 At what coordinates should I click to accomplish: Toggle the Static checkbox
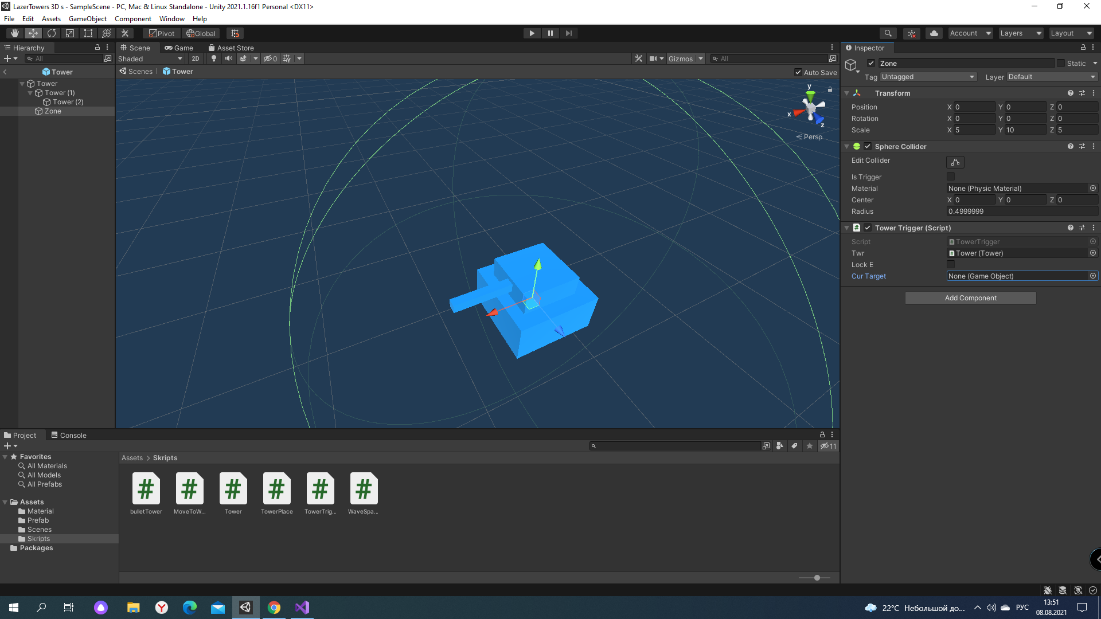[1061, 64]
